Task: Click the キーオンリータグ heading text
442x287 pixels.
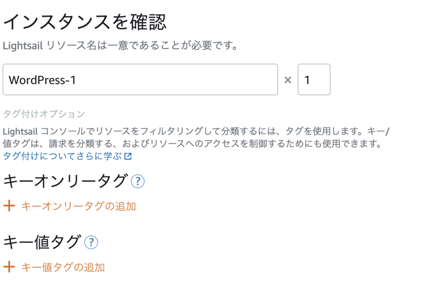Action: pyautogui.click(x=65, y=181)
